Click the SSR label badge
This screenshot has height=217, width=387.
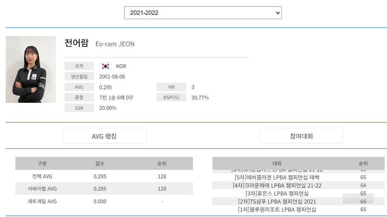pos(79,107)
